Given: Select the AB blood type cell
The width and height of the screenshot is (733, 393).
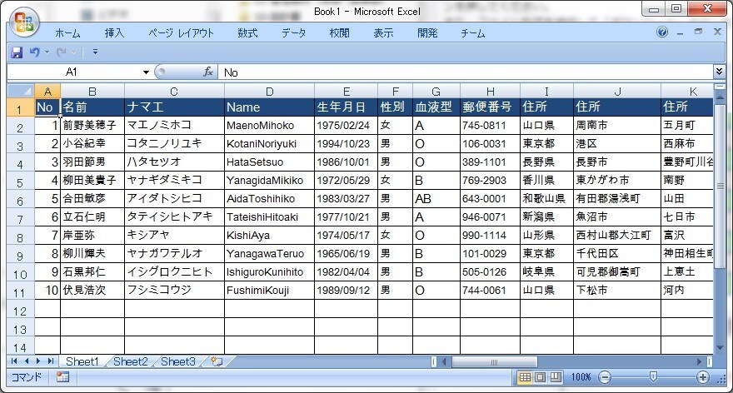Looking at the screenshot, I should 436,199.
